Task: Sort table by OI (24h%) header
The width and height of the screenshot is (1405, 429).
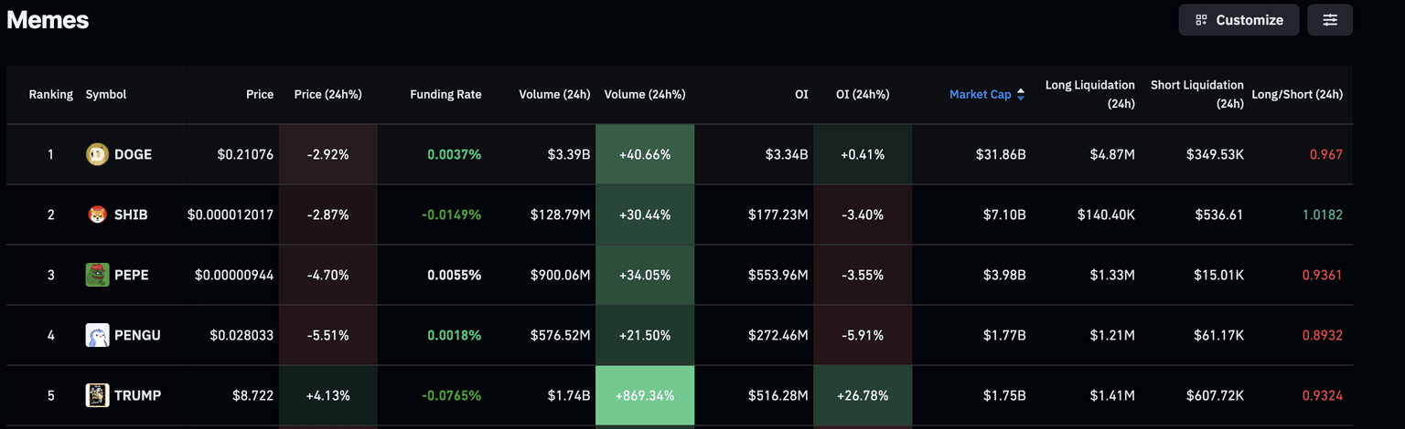Action: (862, 95)
